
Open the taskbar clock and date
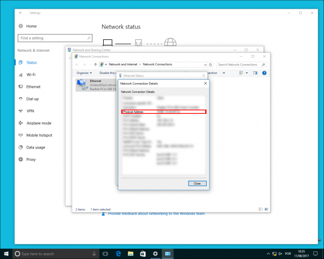[x=301, y=254]
